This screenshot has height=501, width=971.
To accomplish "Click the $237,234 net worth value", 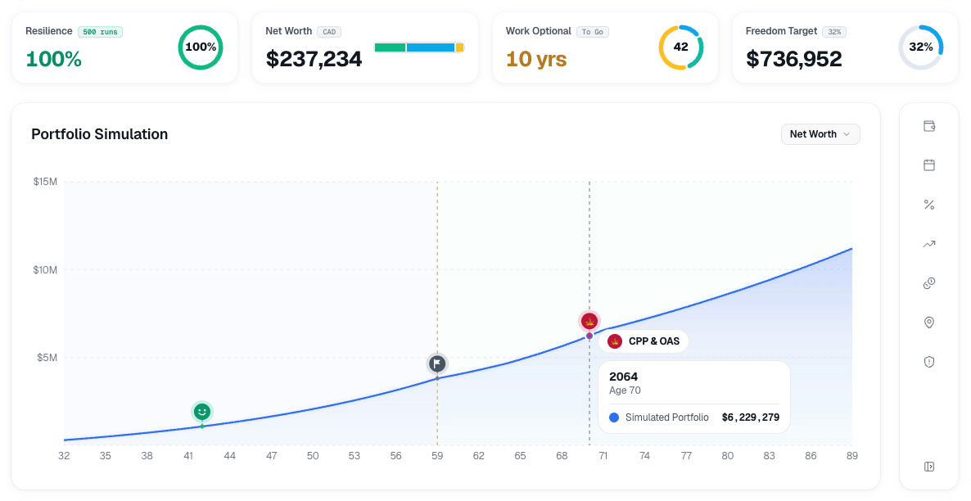I will coord(314,59).
